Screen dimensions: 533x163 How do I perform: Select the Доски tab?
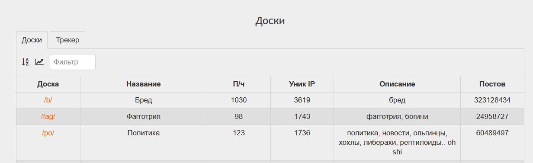pyautogui.click(x=32, y=40)
